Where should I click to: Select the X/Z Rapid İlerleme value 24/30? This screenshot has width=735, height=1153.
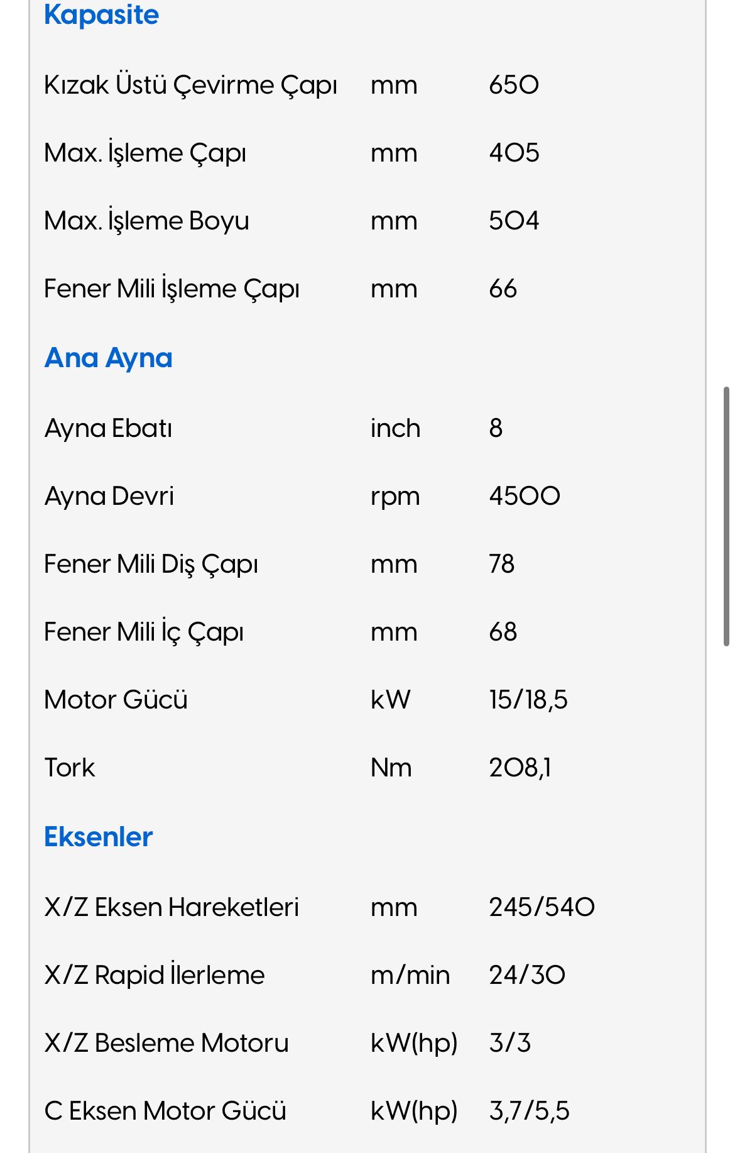527,975
